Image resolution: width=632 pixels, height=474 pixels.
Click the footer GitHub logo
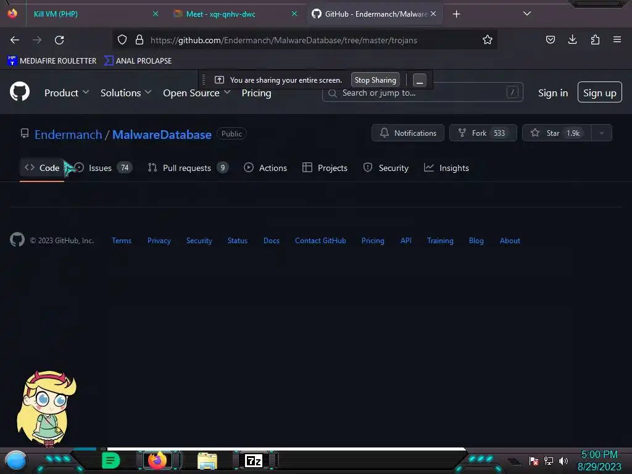tap(17, 240)
